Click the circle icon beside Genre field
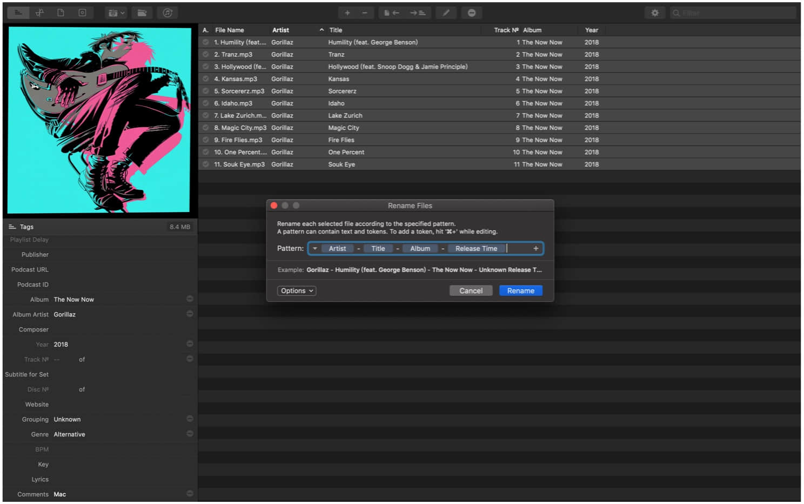Viewport: 804px width, 504px height. (x=190, y=434)
